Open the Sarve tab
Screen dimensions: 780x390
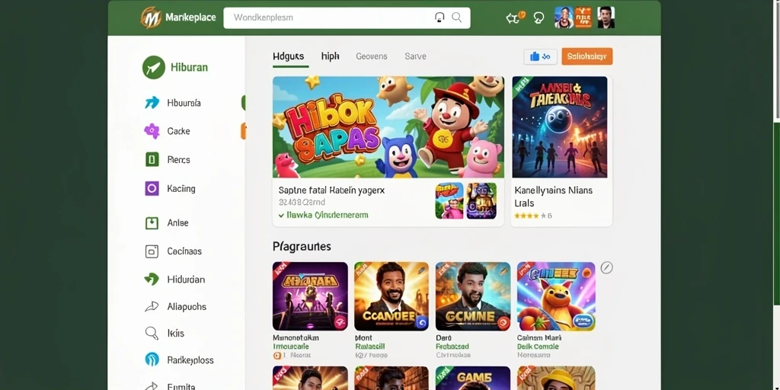point(415,56)
